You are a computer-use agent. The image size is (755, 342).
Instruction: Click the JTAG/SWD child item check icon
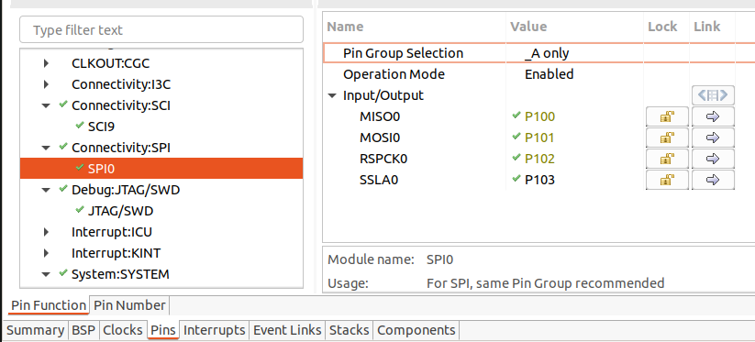click(x=80, y=210)
